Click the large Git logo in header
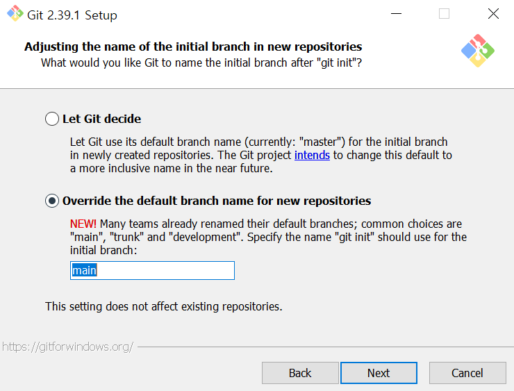The width and height of the screenshot is (514, 391). [478, 51]
